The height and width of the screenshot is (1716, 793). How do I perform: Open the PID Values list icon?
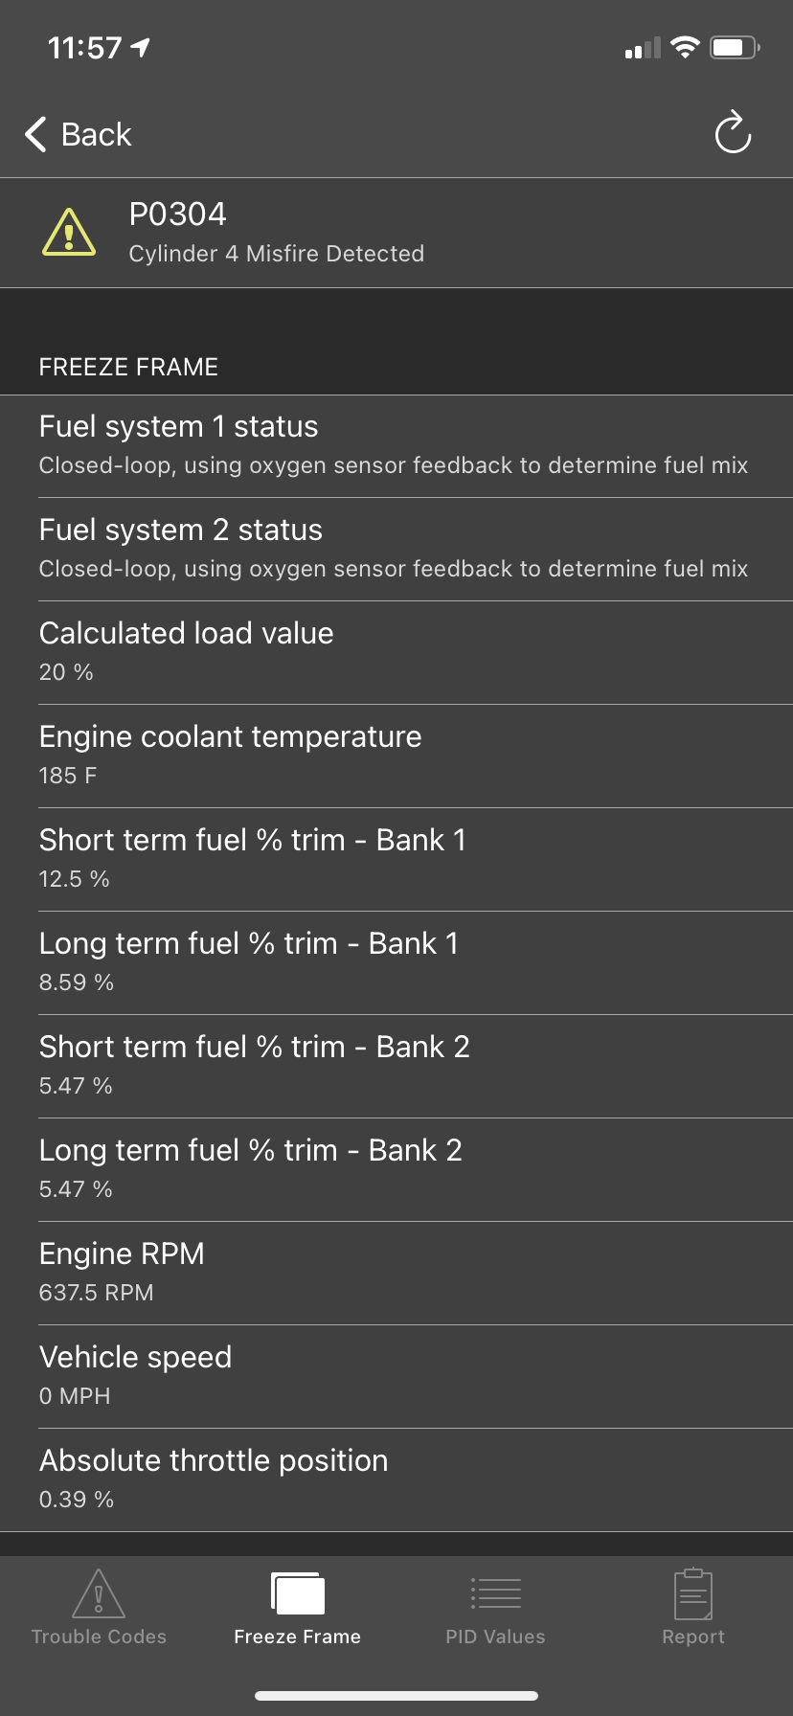tap(495, 1593)
